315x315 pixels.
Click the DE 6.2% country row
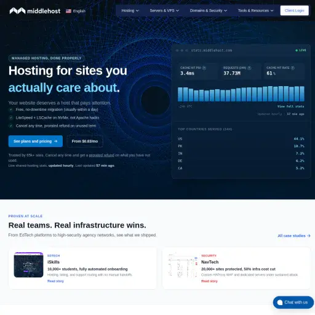tap(241, 161)
